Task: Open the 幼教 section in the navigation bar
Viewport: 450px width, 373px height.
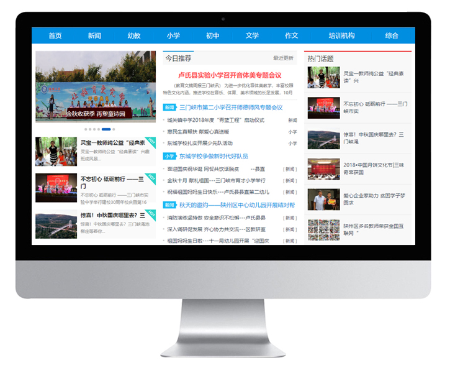Action: coord(134,36)
